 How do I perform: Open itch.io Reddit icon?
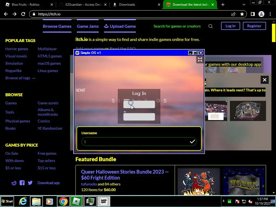[14, 183]
